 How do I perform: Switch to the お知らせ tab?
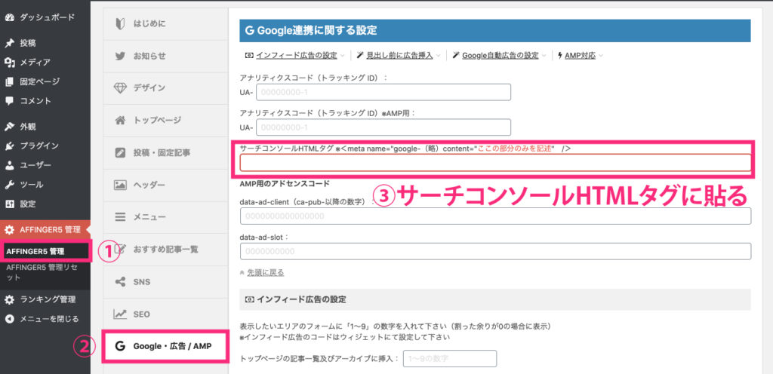(165, 56)
